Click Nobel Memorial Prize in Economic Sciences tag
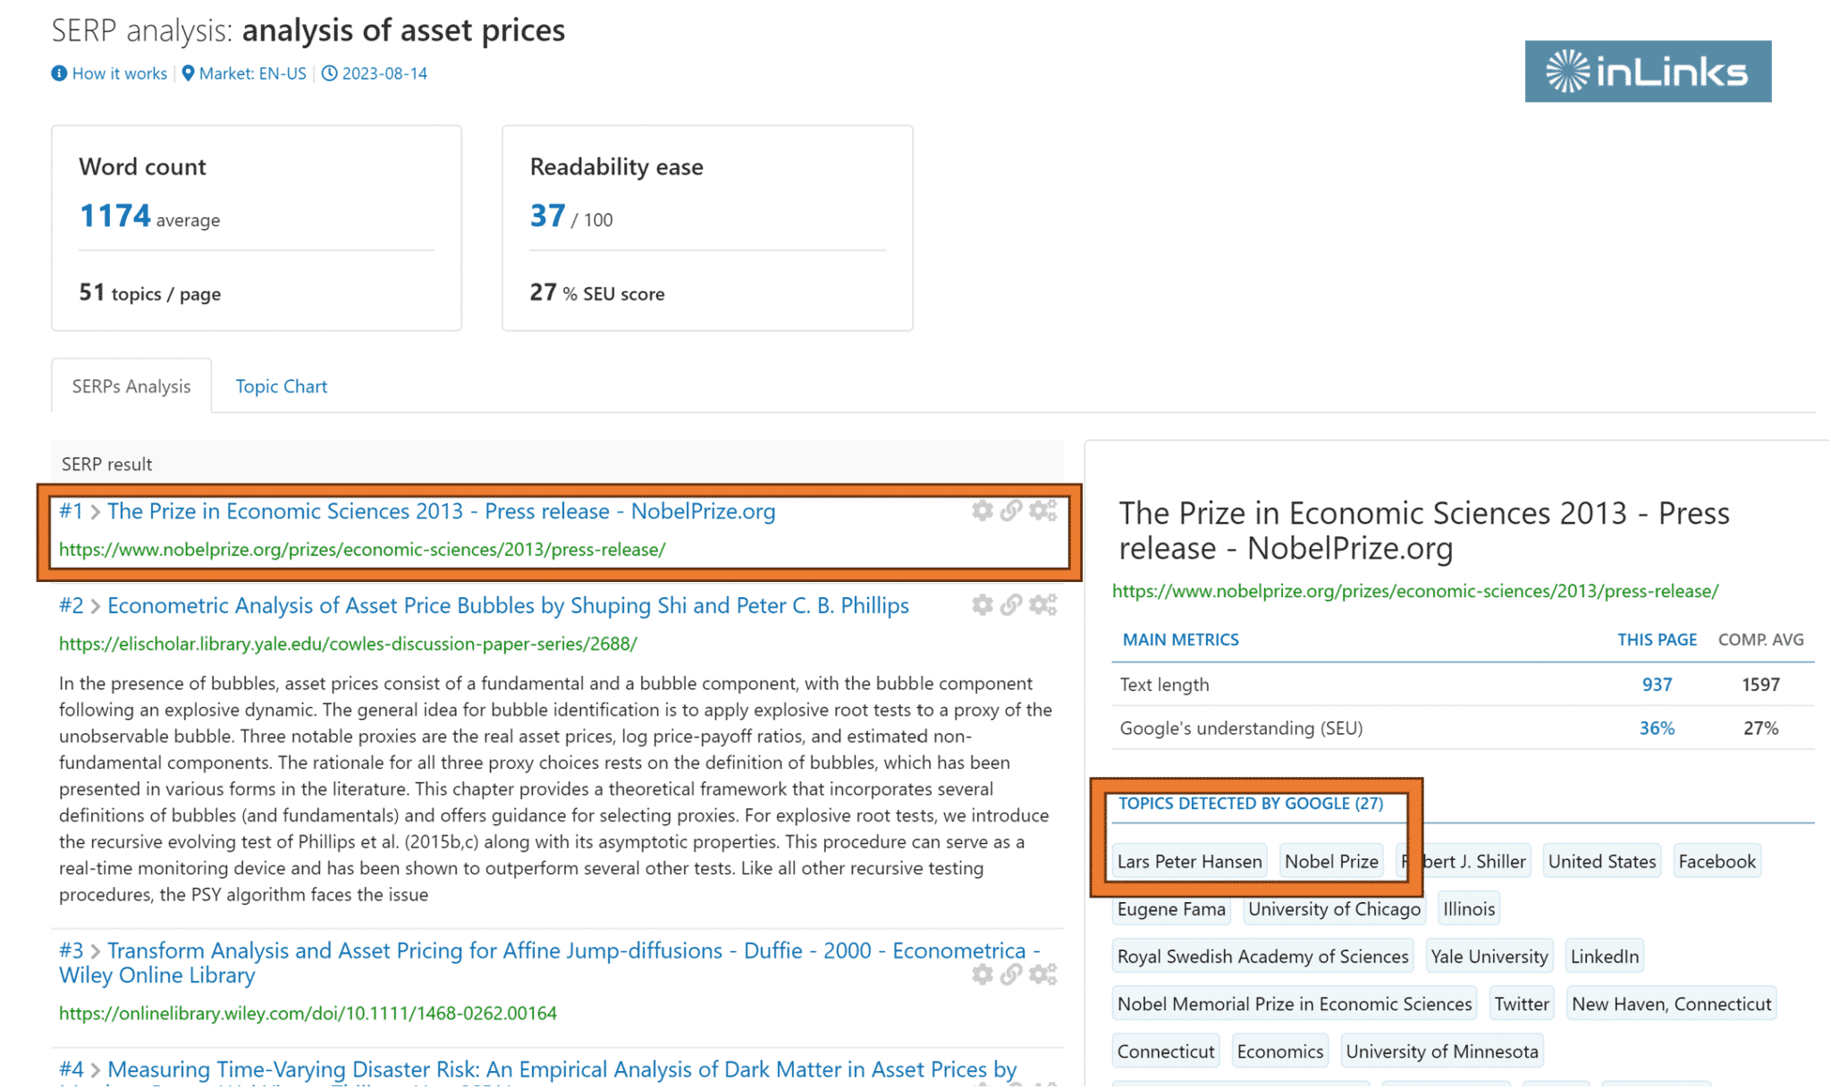 pyautogui.click(x=1295, y=1003)
